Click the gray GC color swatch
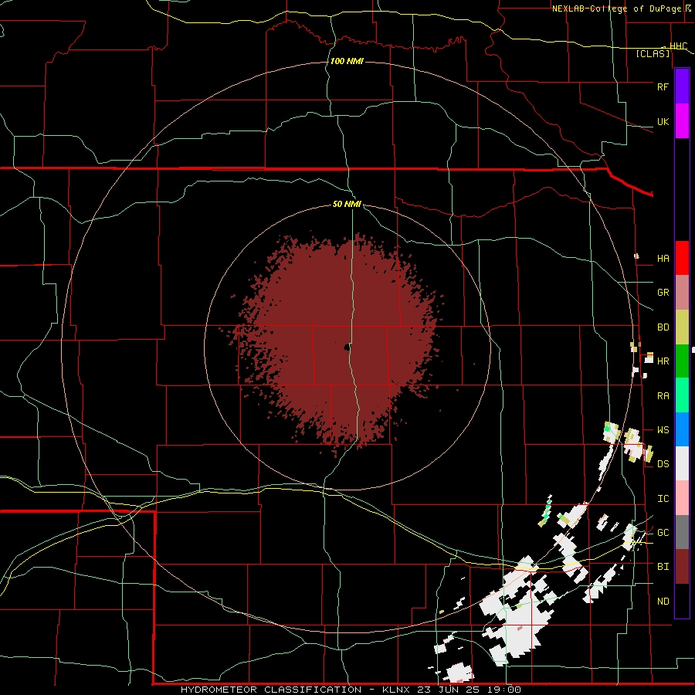The height and width of the screenshot is (695, 695). pos(682,532)
